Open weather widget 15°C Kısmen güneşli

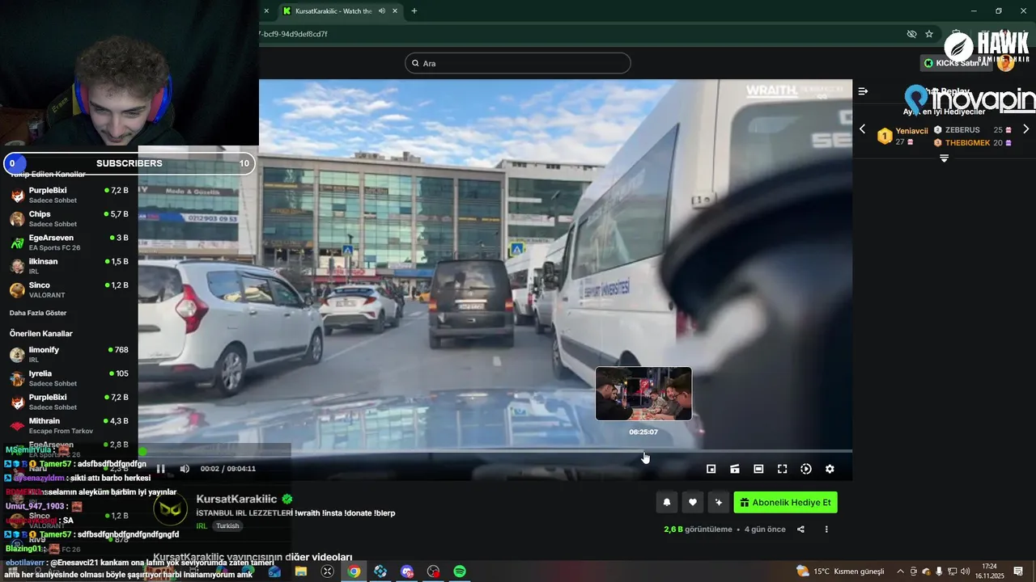840,571
